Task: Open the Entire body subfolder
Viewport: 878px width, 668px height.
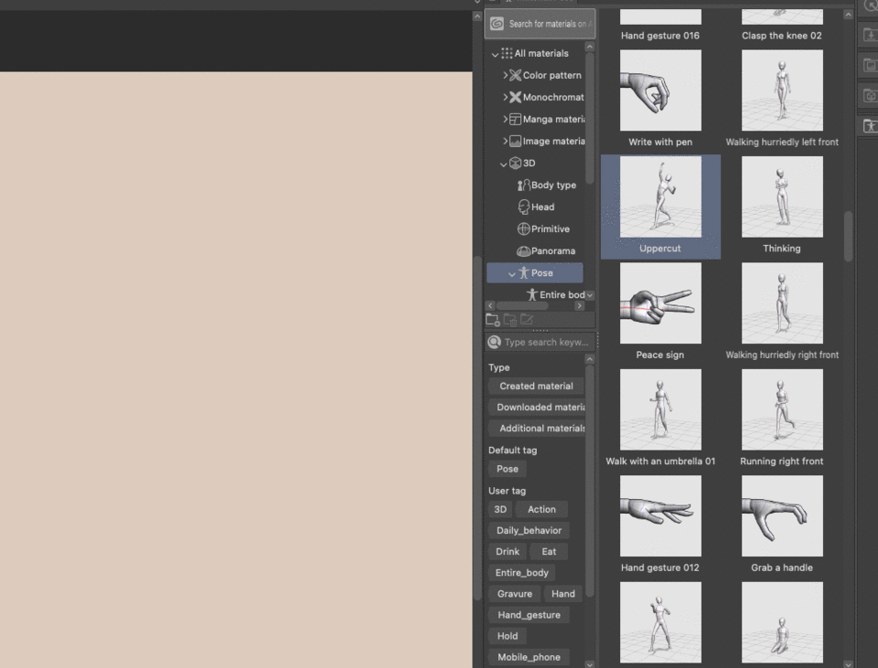Action: [x=555, y=295]
